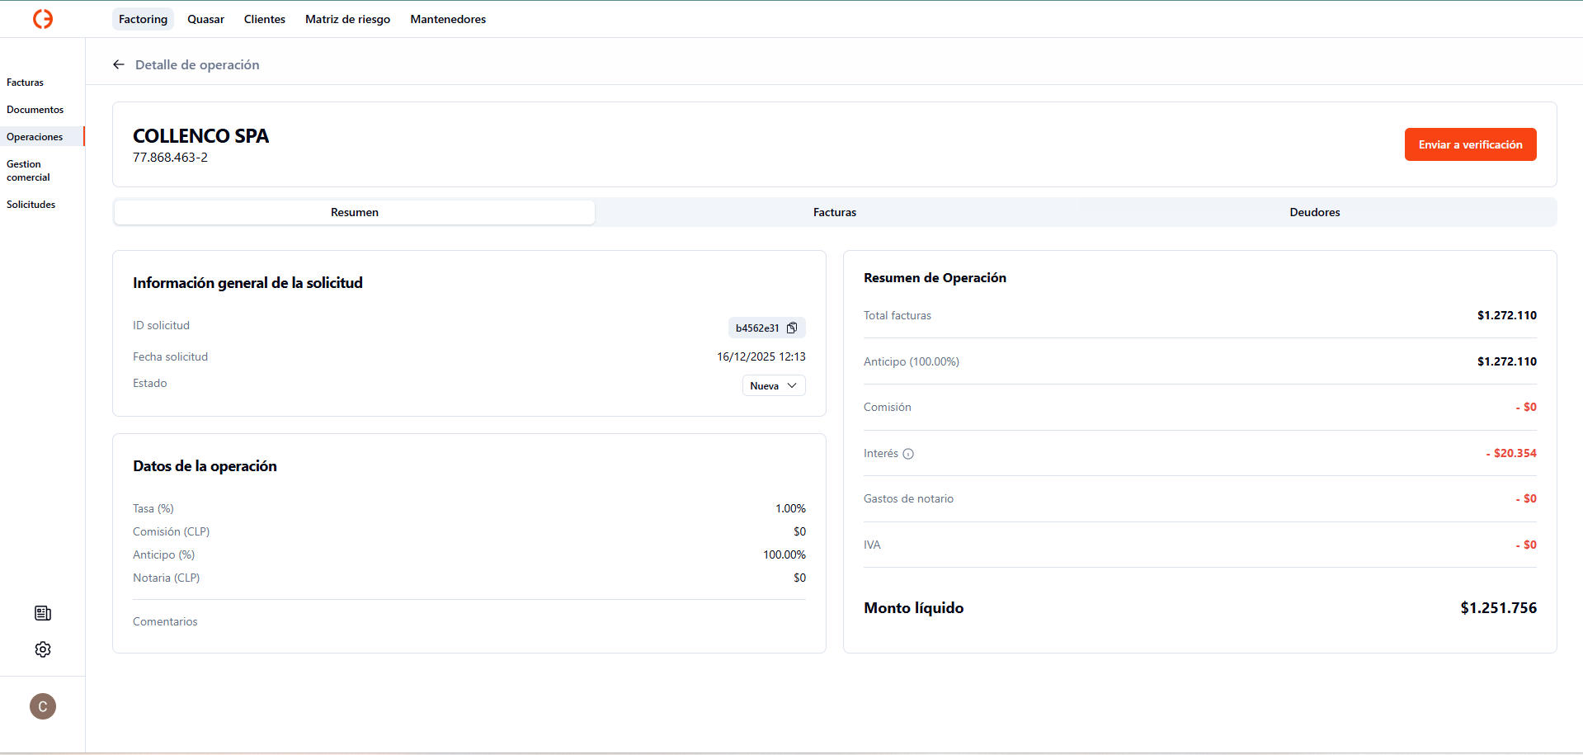Image resolution: width=1583 pixels, height=755 pixels.
Task: Open the Quasar menu item
Action: click(205, 19)
